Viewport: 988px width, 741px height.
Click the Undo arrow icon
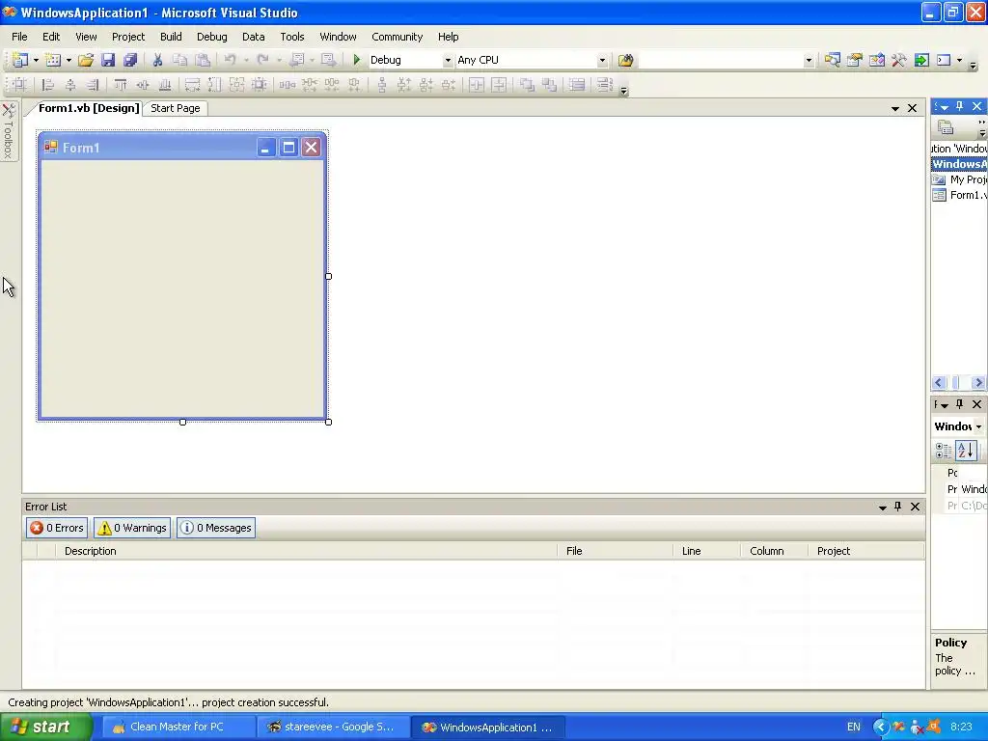pos(230,60)
